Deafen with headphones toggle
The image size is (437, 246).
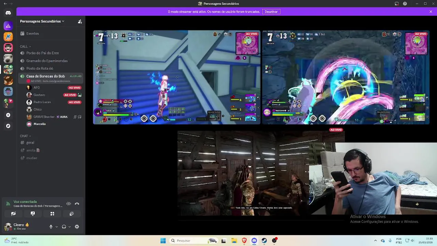(64, 227)
